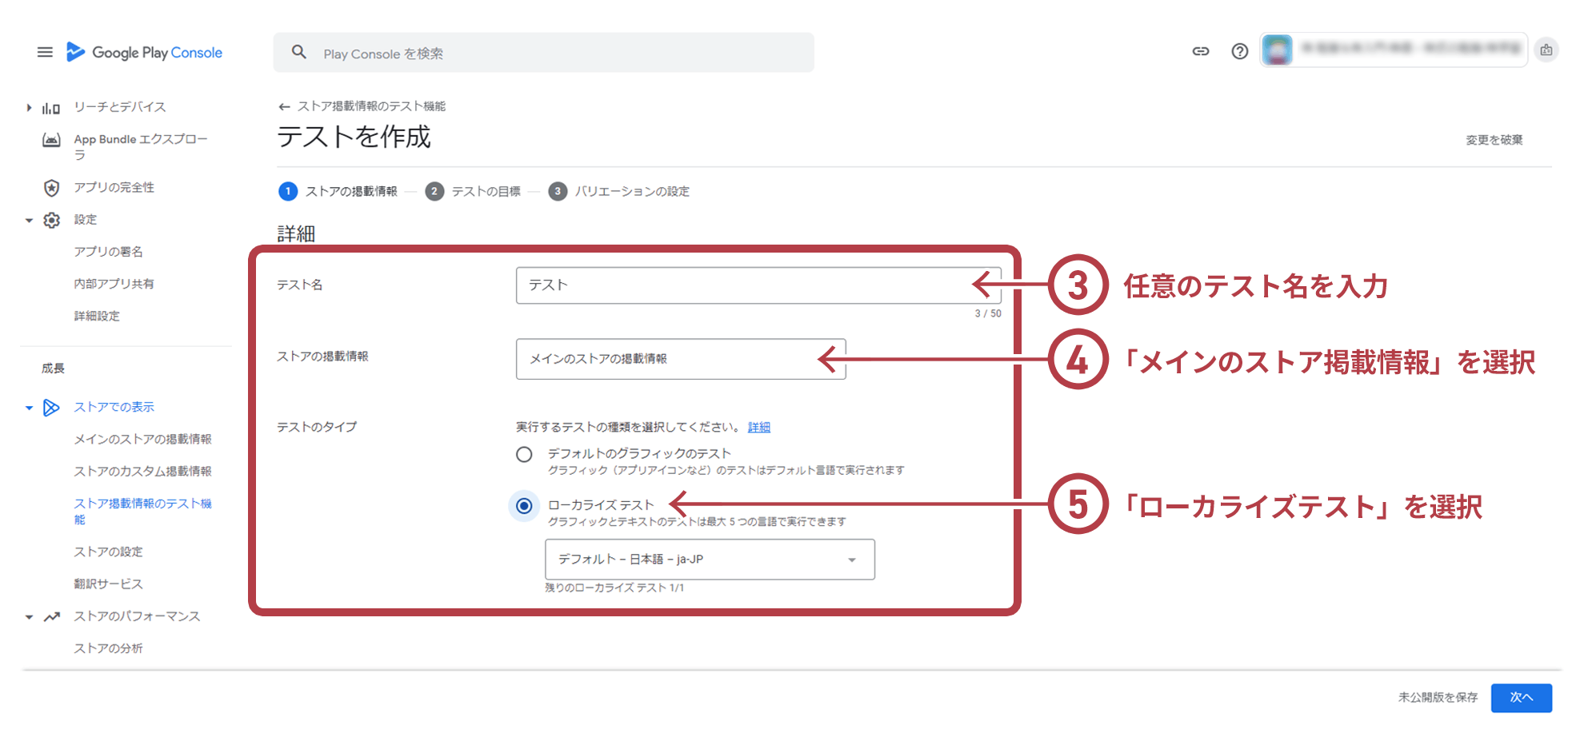Click the 次へ button

click(1520, 698)
